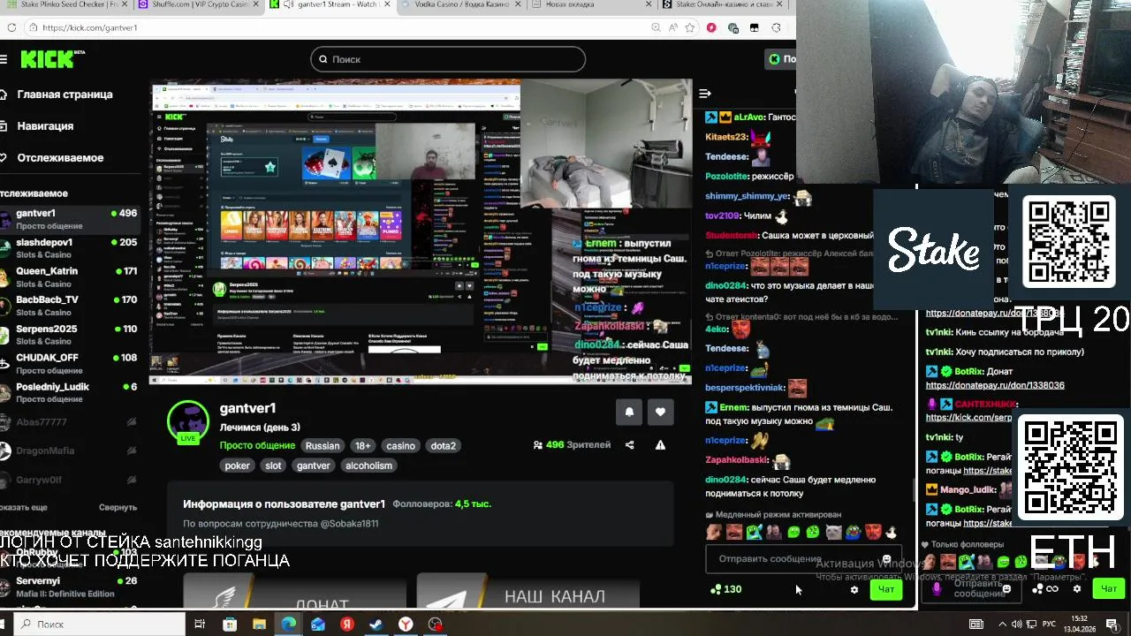The image size is (1131, 636).
Task: Open the Windows notification center
Action: pos(1112,625)
